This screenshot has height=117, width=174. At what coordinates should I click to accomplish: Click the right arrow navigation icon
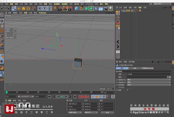(118, 47)
